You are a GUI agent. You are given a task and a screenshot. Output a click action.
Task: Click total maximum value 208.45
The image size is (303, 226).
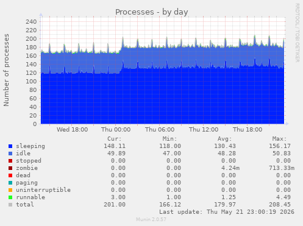point(280,205)
